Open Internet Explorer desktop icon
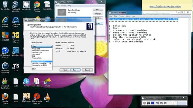Image resolution: width=193 pixels, height=108 pixels. click(x=5, y=22)
